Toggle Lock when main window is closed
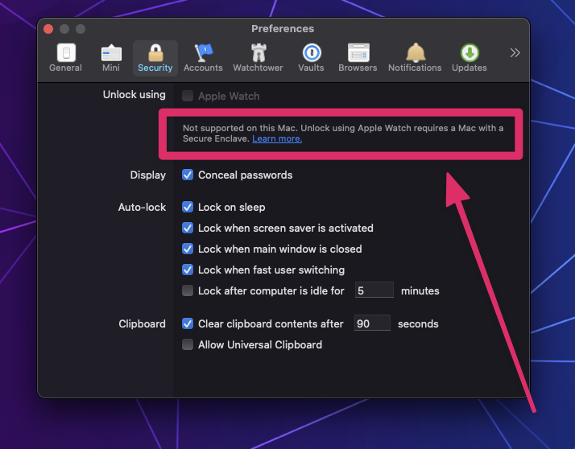Screen dimensions: 575x449 188,249
